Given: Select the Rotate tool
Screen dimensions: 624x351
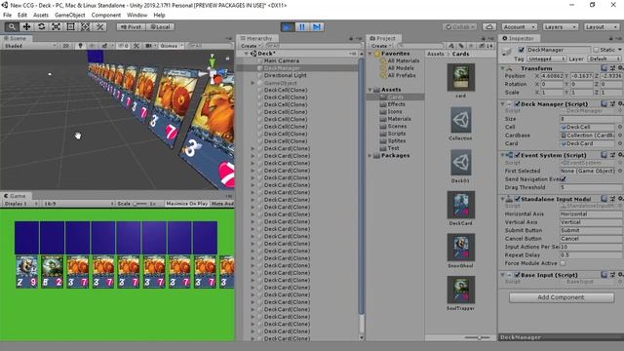Looking at the screenshot, I should click(x=41, y=26).
